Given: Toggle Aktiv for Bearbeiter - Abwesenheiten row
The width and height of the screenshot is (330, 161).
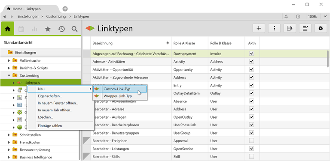Looking at the screenshot, I should pos(251,101).
